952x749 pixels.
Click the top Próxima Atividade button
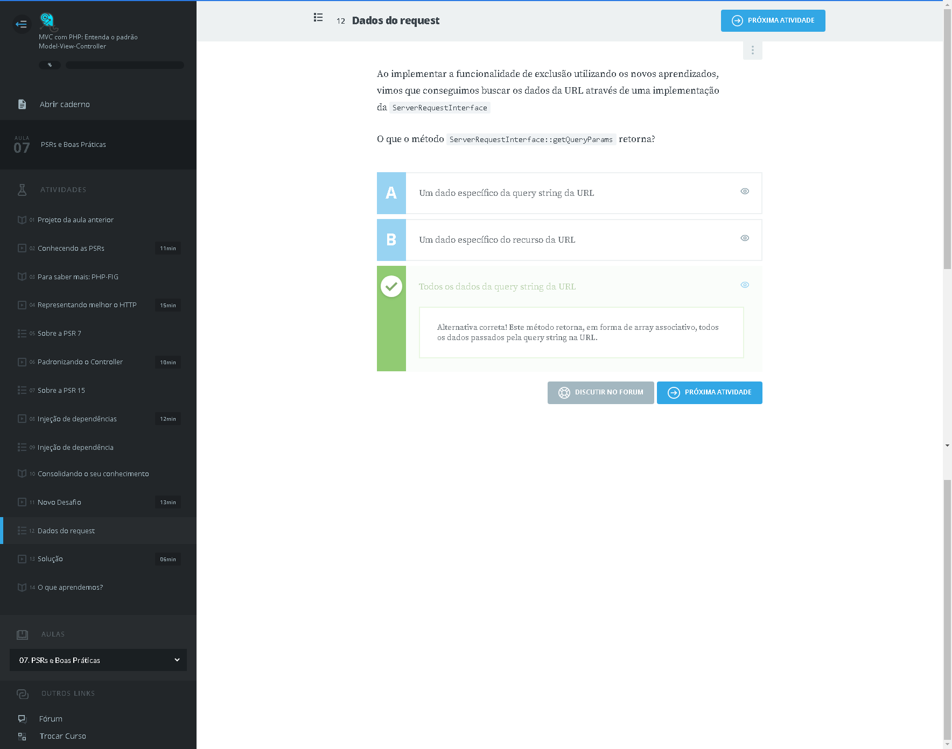pos(773,21)
